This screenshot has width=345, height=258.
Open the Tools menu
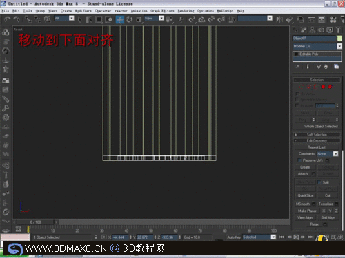28,11
